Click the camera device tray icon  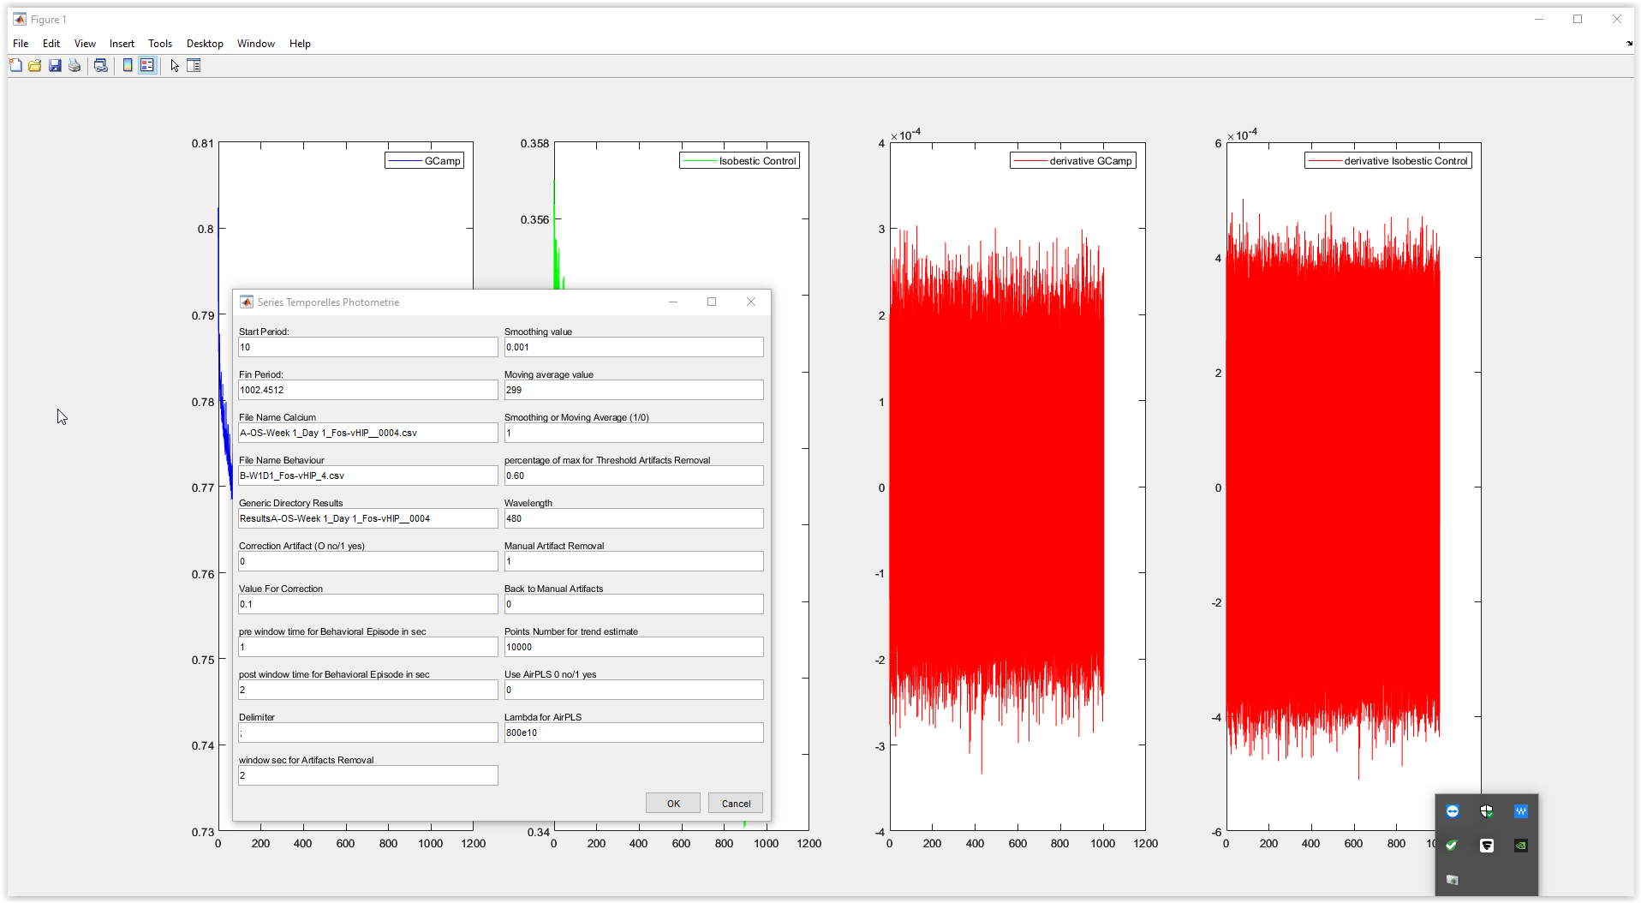pos(1453,880)
